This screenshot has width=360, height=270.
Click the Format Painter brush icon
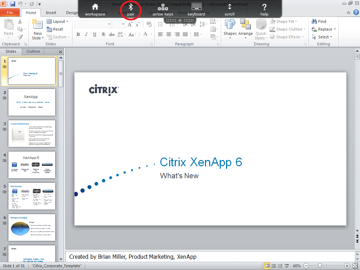click(20, 37)
